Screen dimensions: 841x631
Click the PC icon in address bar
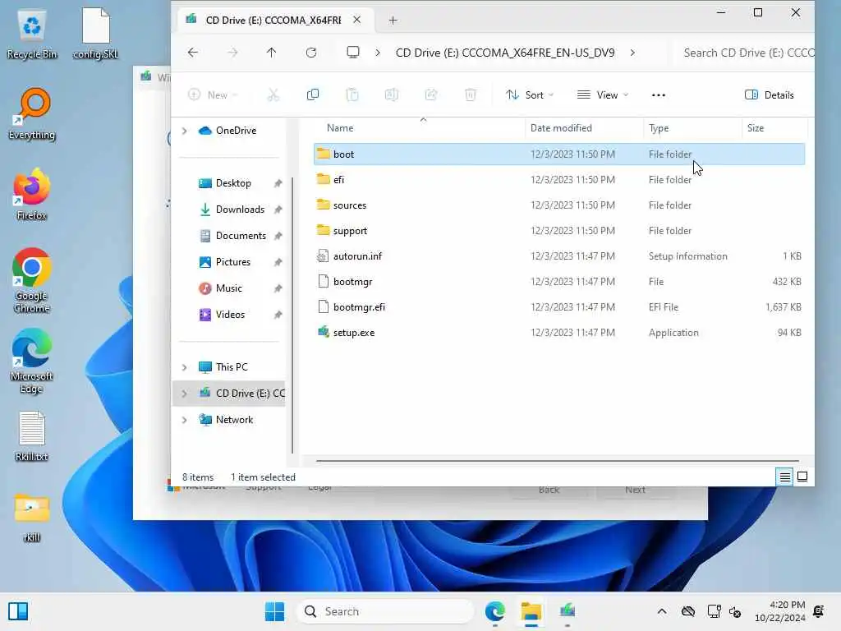click(x=353, y=52)
